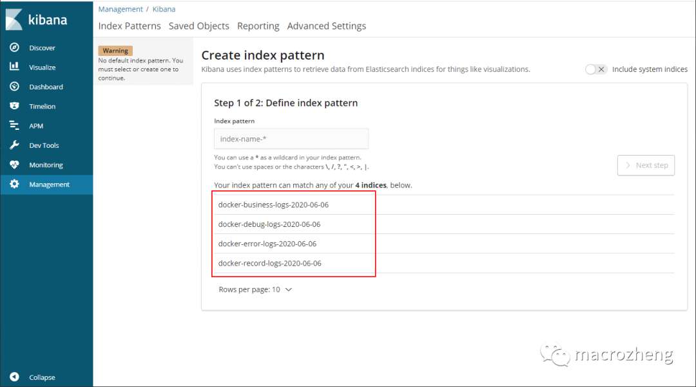Click the Include system indices label
The image size is (696, 387).
pyautogui.click(x=650, y=69)
